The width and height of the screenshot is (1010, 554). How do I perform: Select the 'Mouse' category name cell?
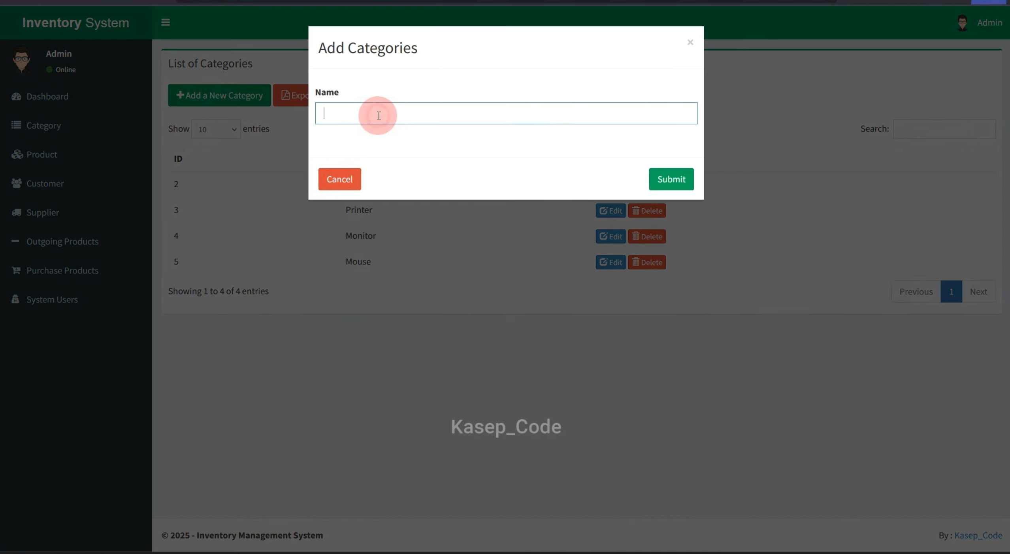(358, 262)
